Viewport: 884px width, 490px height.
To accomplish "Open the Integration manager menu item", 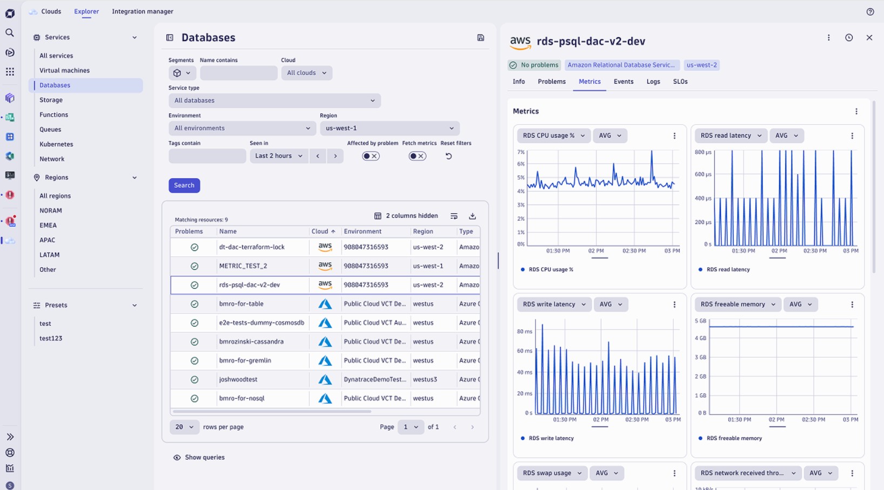I will coord(142,11).
